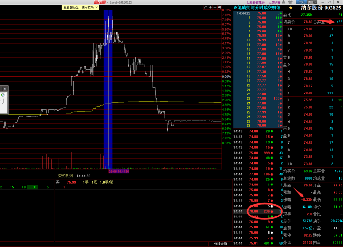This screenshot has height=247, width=343.
Task: Select sell level 1 price 78.00
Action: click(308, 93)
